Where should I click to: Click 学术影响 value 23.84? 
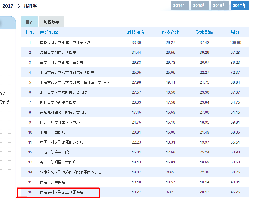point(204,102)
